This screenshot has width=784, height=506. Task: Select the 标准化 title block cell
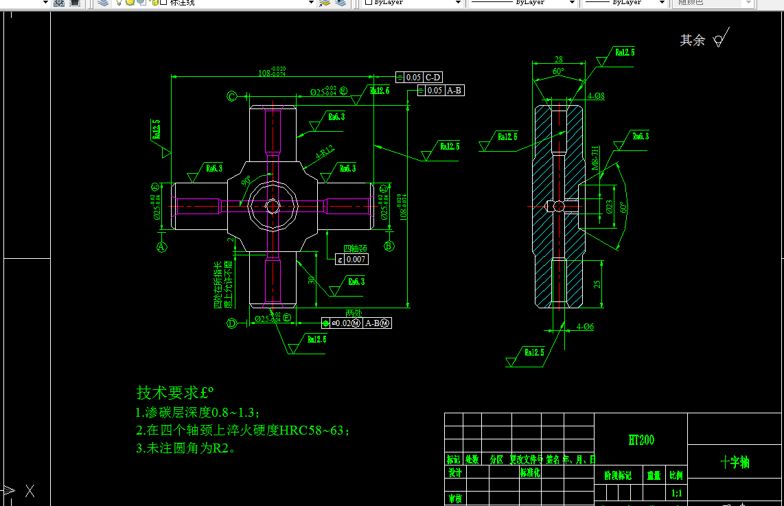(530, 472)
